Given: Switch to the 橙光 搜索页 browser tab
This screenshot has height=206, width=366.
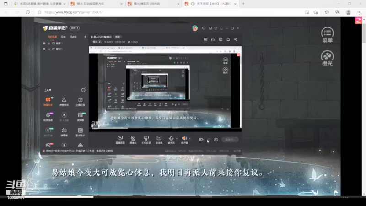Looking at the screenshot, I should [154, 4].
